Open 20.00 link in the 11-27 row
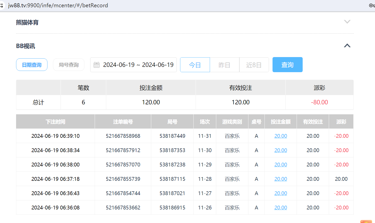 [281, 193]
